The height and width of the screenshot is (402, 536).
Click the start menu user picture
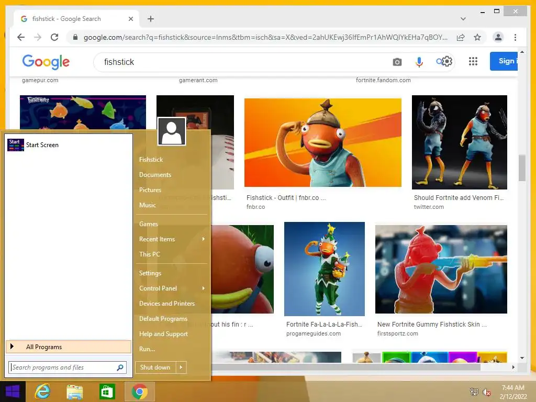tap(172, 131)
